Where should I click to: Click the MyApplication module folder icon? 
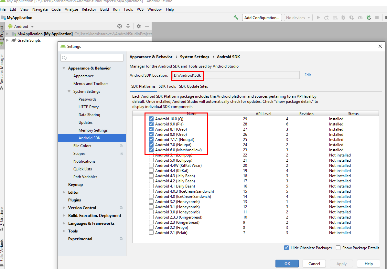pyautogui.click(x=14, y=34)
